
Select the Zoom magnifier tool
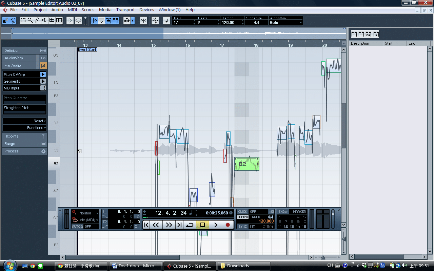coord(30,21)
